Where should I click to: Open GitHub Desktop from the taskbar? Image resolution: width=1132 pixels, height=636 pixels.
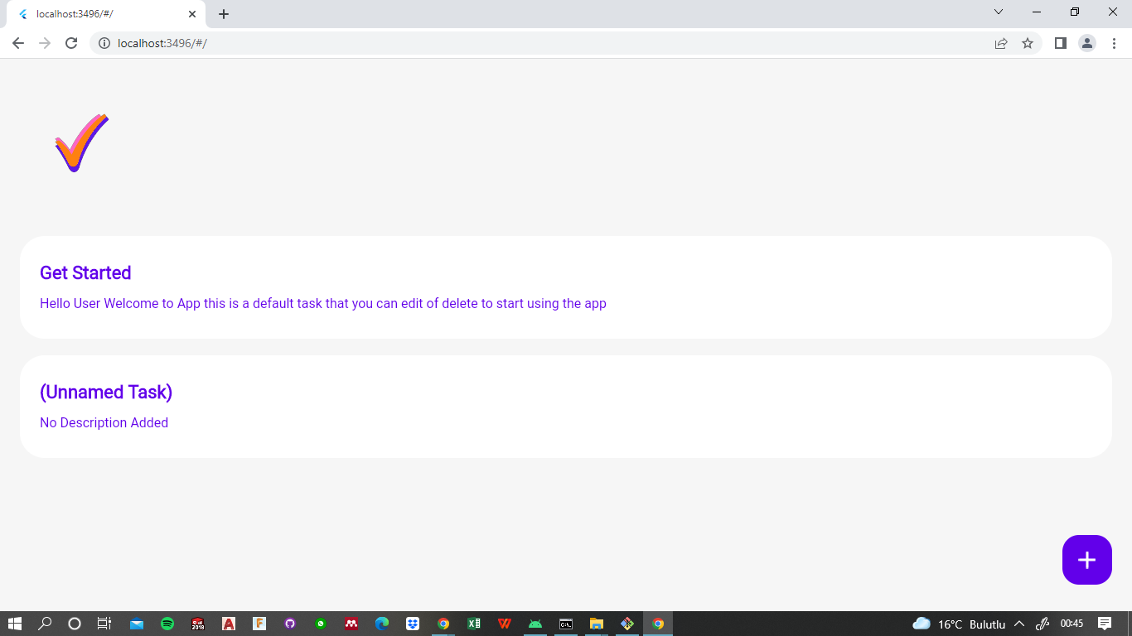point(290,624)
